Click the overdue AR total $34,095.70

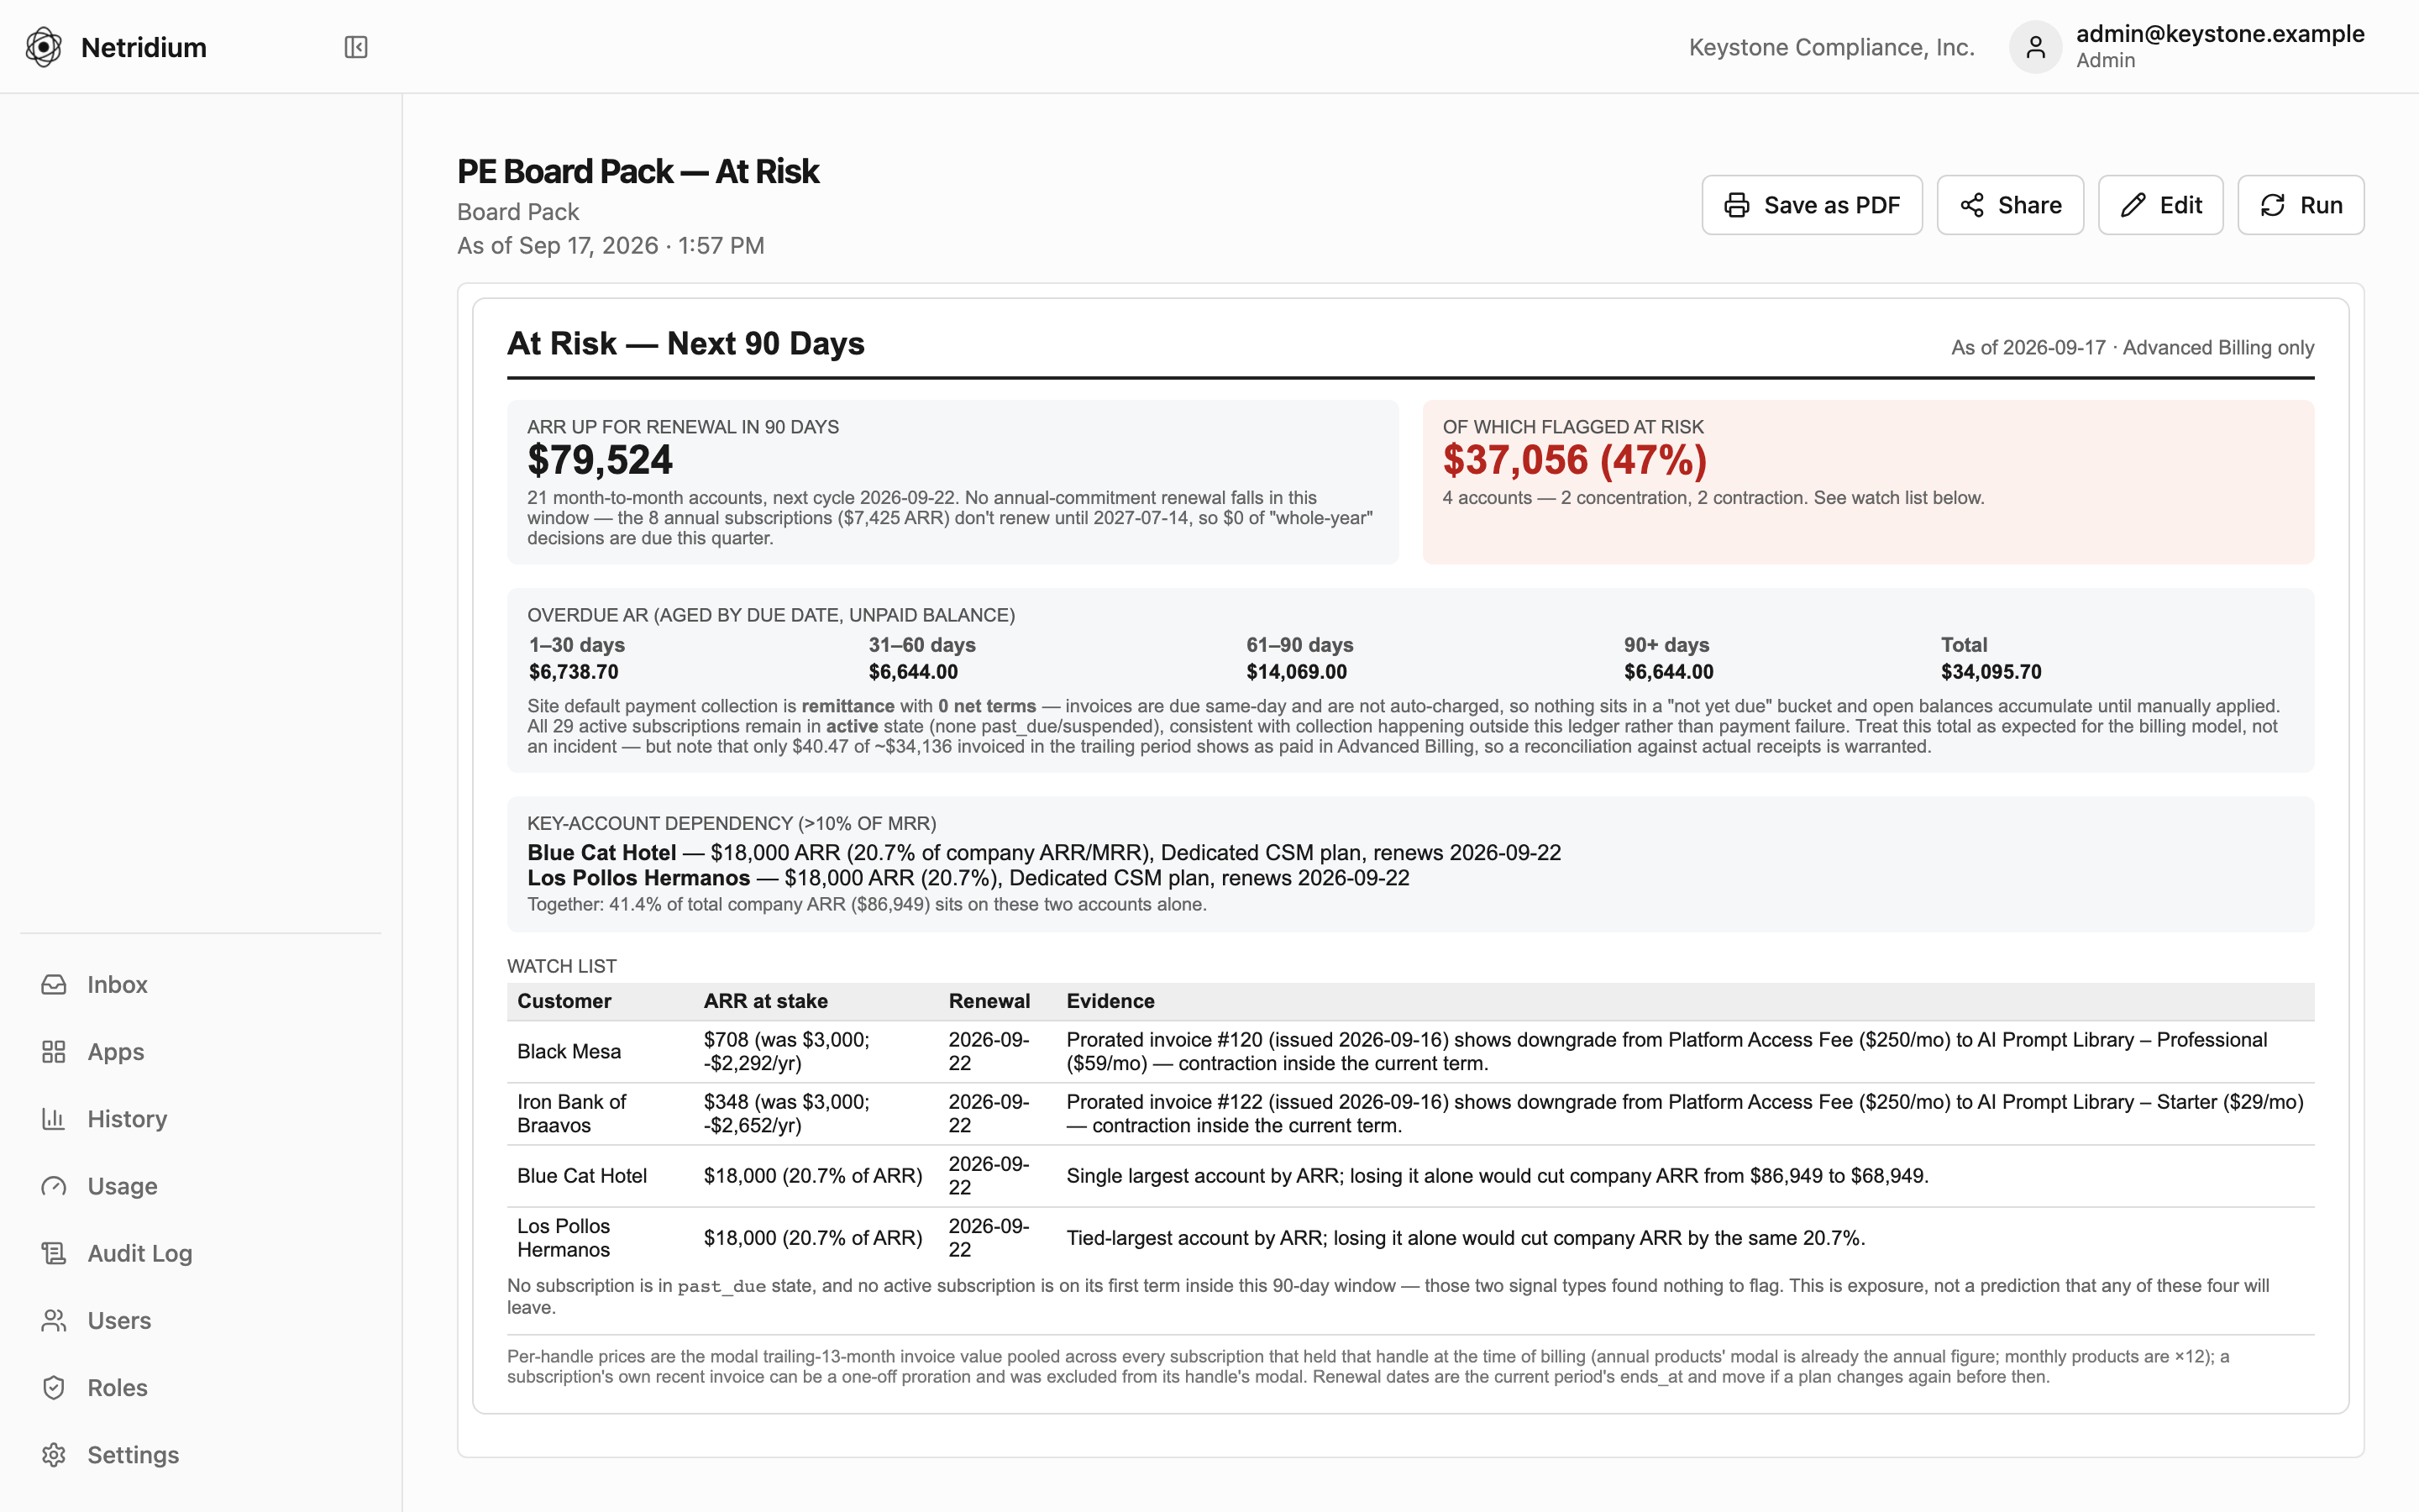pyautogui.click(x=1991, y=672)
